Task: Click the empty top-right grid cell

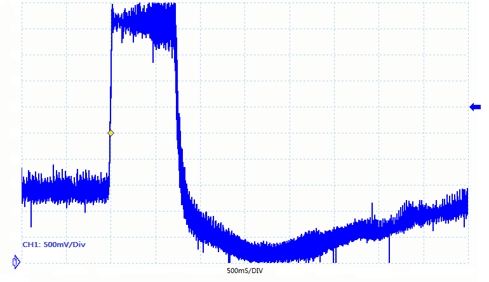Action: pos(445,16)
